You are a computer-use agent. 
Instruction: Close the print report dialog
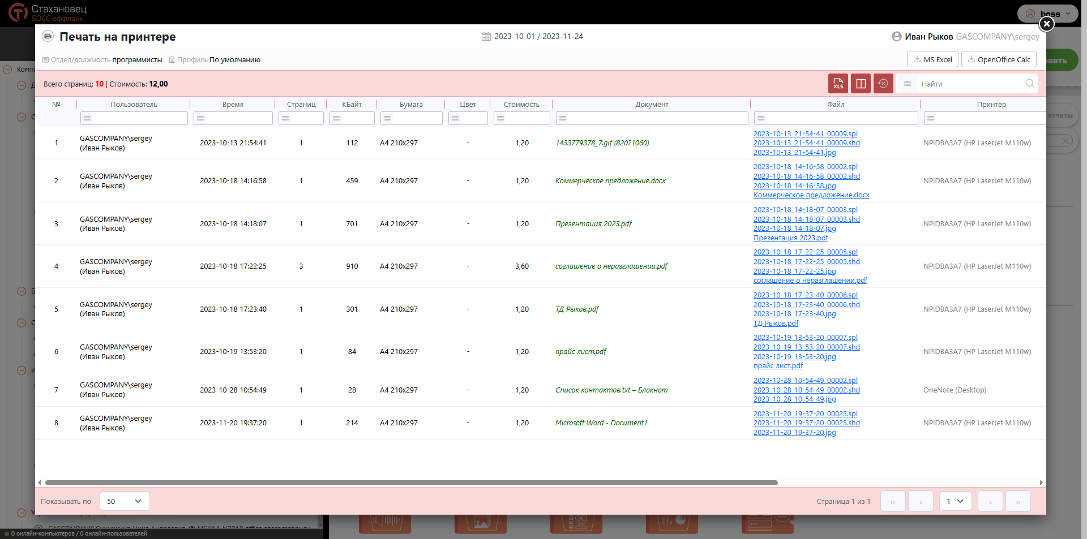(1046, 24)
